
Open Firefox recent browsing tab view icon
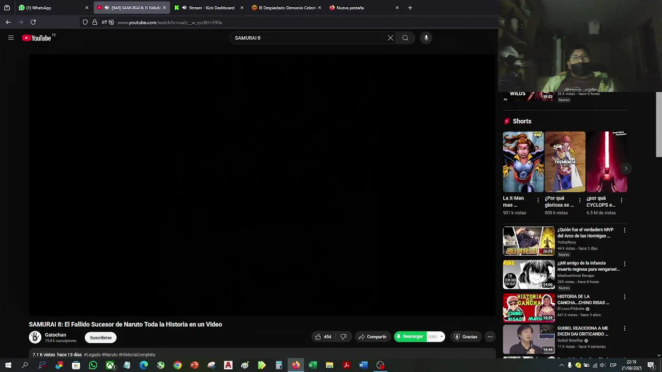pos(7,8)
